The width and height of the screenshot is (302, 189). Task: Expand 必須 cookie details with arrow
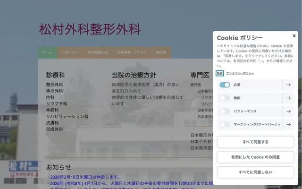[288, 85]
